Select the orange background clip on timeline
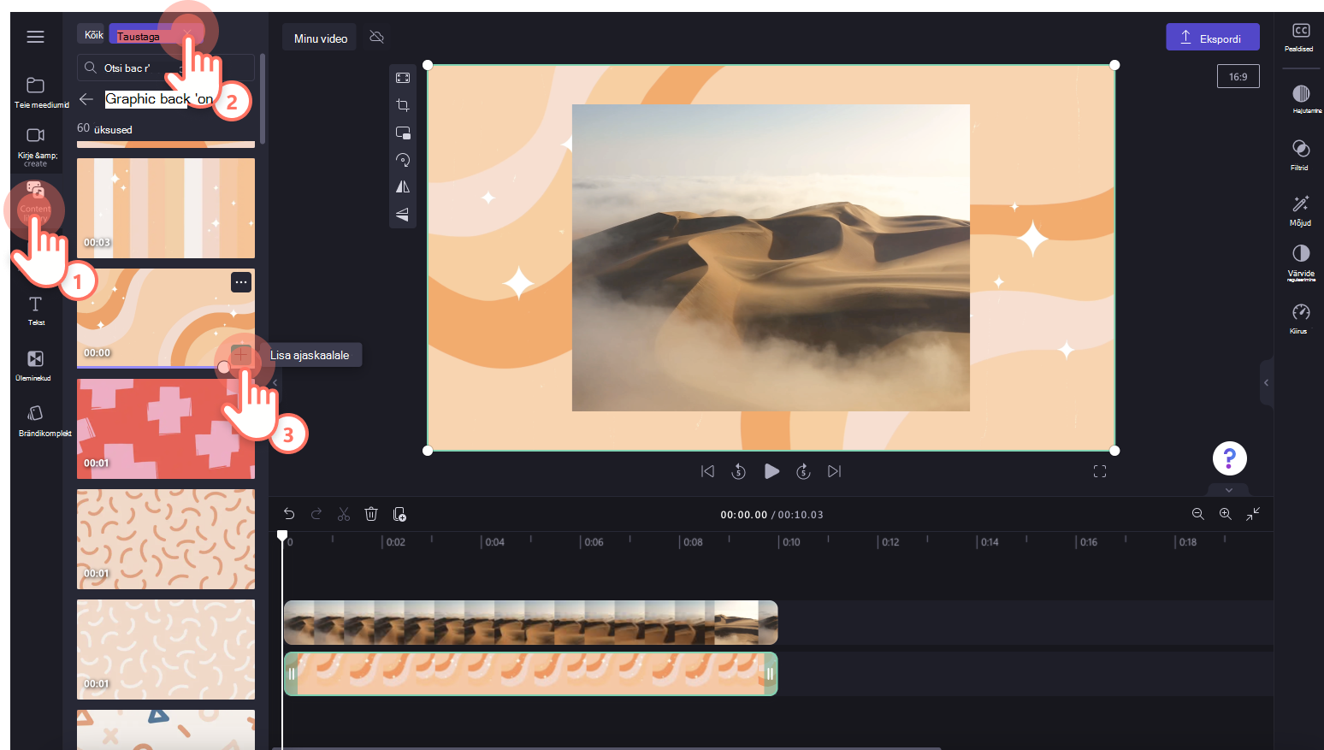This screenshot has width=1324, height=750. 530,674
